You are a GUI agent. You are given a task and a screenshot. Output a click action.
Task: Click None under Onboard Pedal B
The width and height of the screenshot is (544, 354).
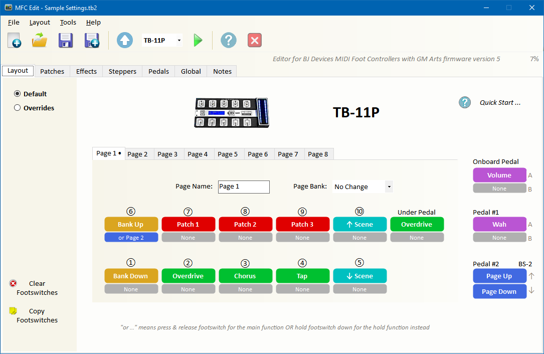499,189
